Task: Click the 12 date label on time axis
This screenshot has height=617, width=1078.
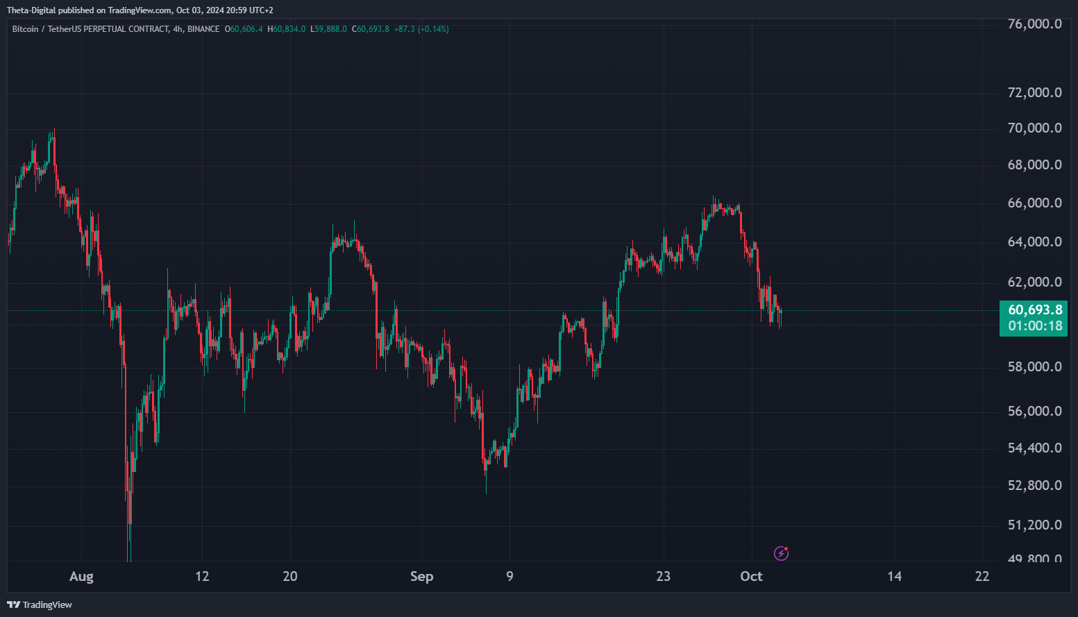Action: tap(202, 576)
